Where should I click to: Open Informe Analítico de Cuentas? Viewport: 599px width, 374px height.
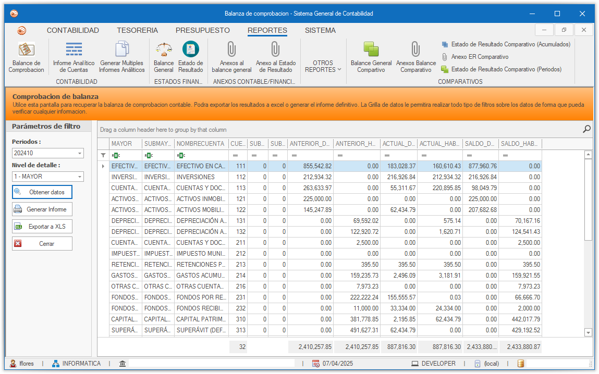[x=74, y=57]
